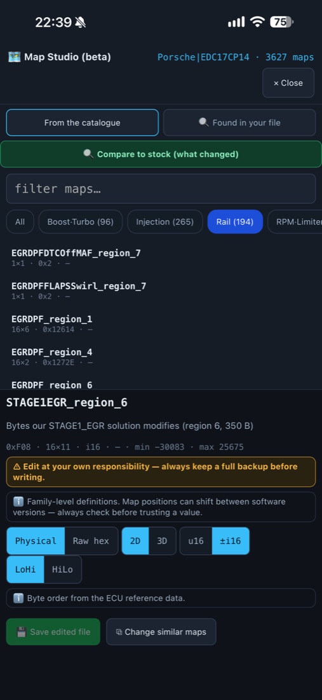This screenshot has height=700, width=322.
Task: Click the copy icon on Change similar maps
Action: coord(119,632)
